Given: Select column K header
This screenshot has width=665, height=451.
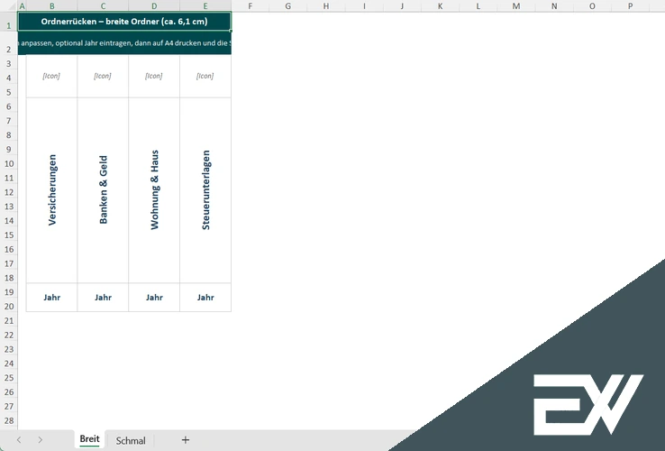Looking at the screenshot, I should pyautogui.click(x=441, y=6).
